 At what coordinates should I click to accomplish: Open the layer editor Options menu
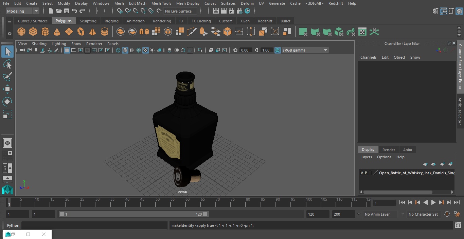(x=384, y=157)
